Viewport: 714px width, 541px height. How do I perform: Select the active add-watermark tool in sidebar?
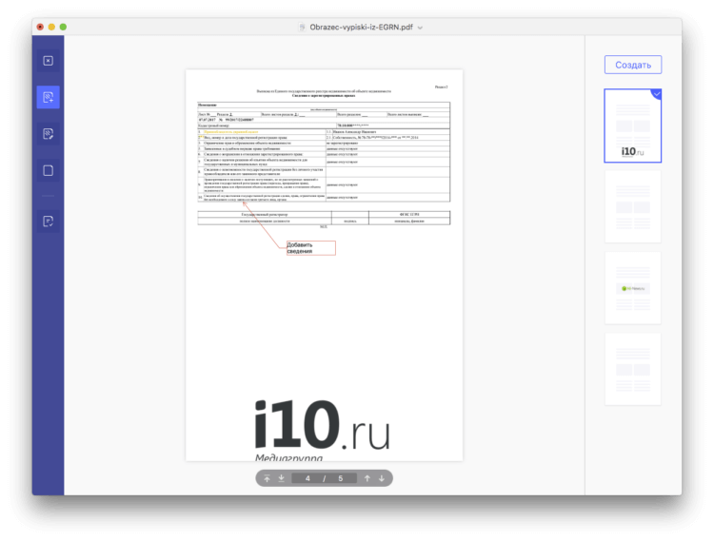pyautogui.click(x=48, y=97)
